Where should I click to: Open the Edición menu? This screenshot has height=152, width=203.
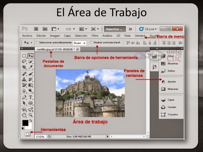tap(41, 35)
